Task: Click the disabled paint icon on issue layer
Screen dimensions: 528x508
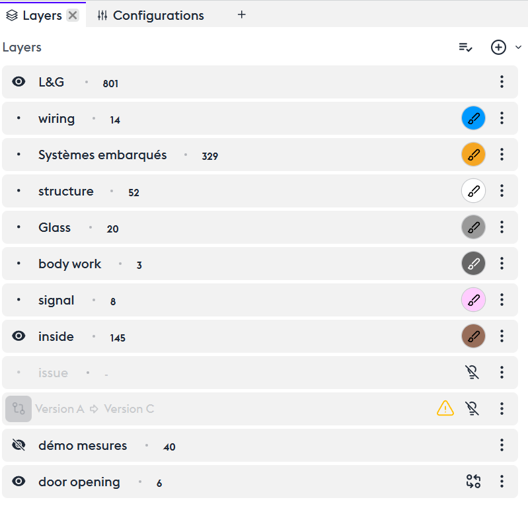Action: [472, 373]
